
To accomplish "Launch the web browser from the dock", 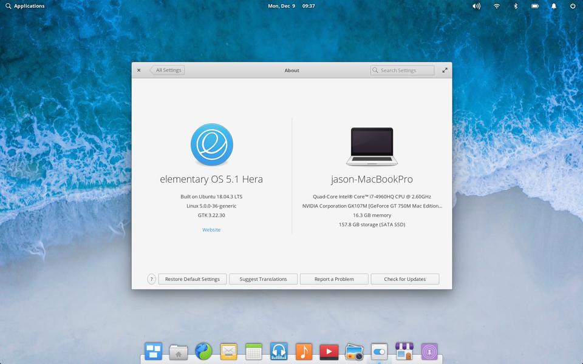I will coord(203,351).
